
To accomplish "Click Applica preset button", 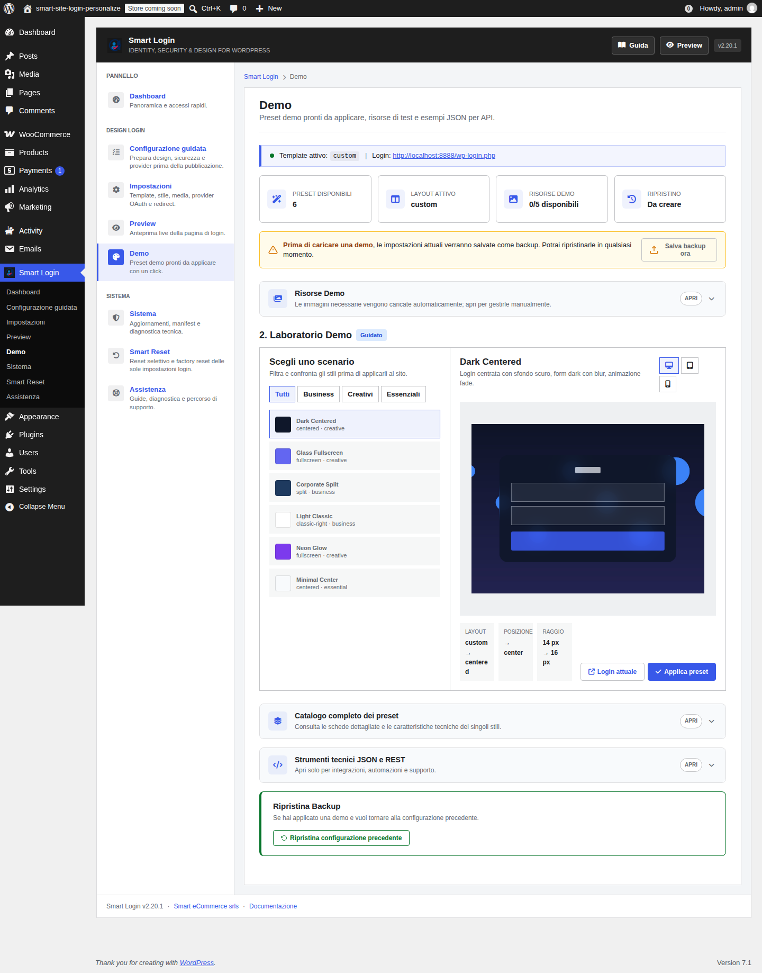I will click(x=682, y=672).
